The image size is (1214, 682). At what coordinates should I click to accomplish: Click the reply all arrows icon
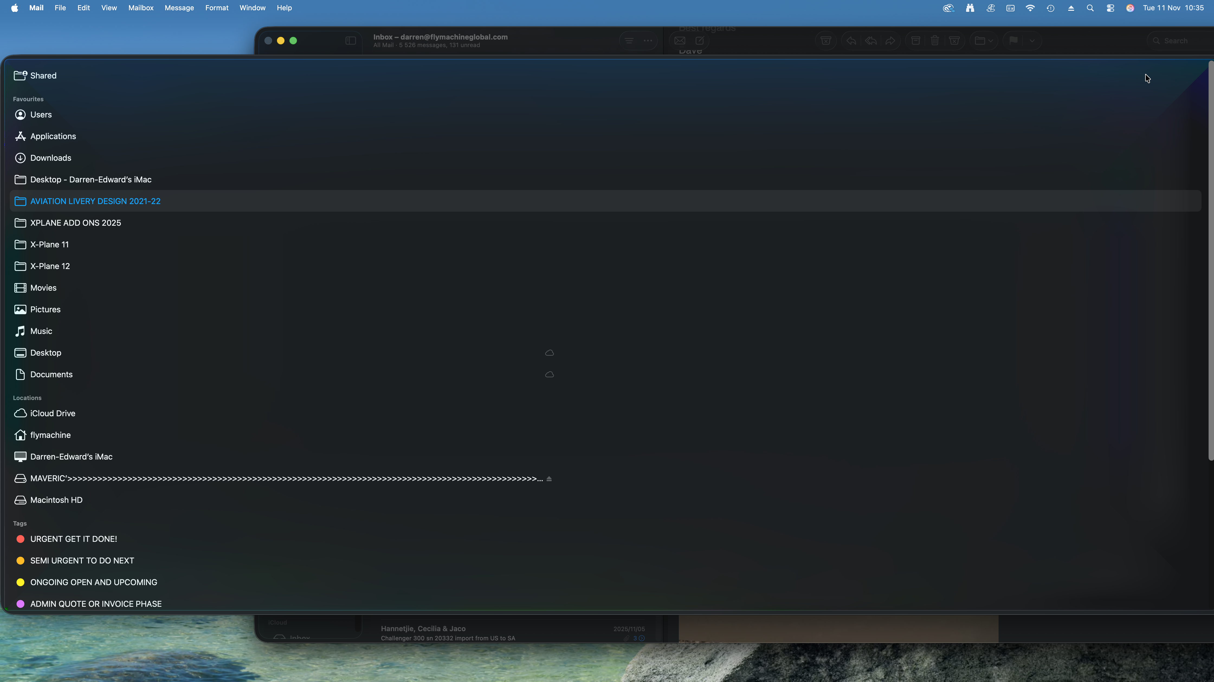[871, 41]
